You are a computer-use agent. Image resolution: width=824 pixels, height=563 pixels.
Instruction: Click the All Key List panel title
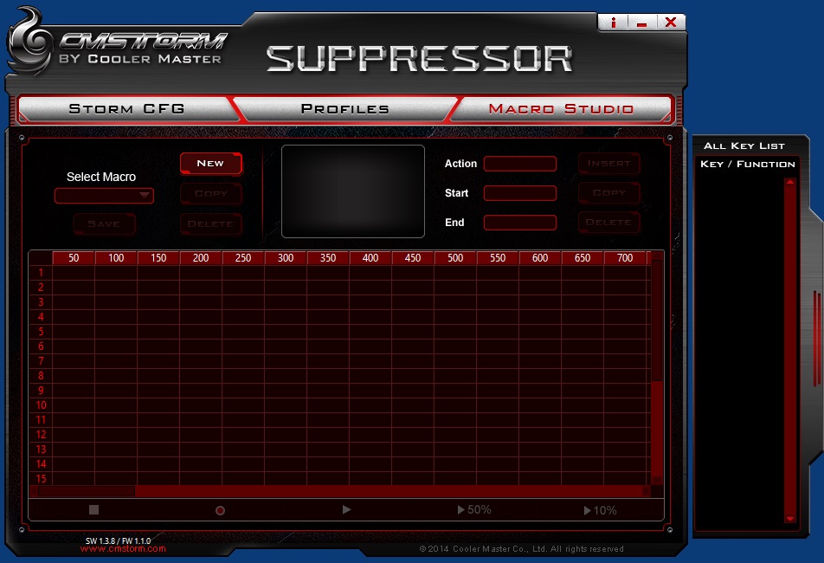744,146
